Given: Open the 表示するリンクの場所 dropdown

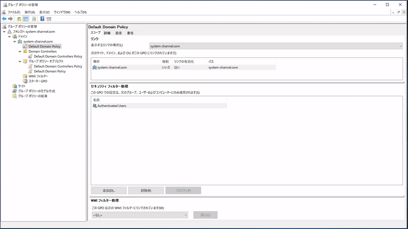Looking at the screenshot, I should click(276, 46).
